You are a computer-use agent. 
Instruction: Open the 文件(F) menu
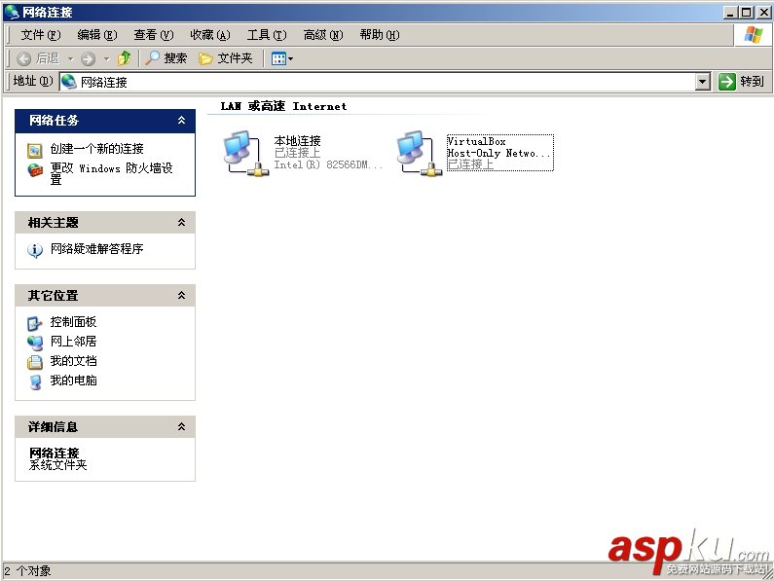click(41, 35)
